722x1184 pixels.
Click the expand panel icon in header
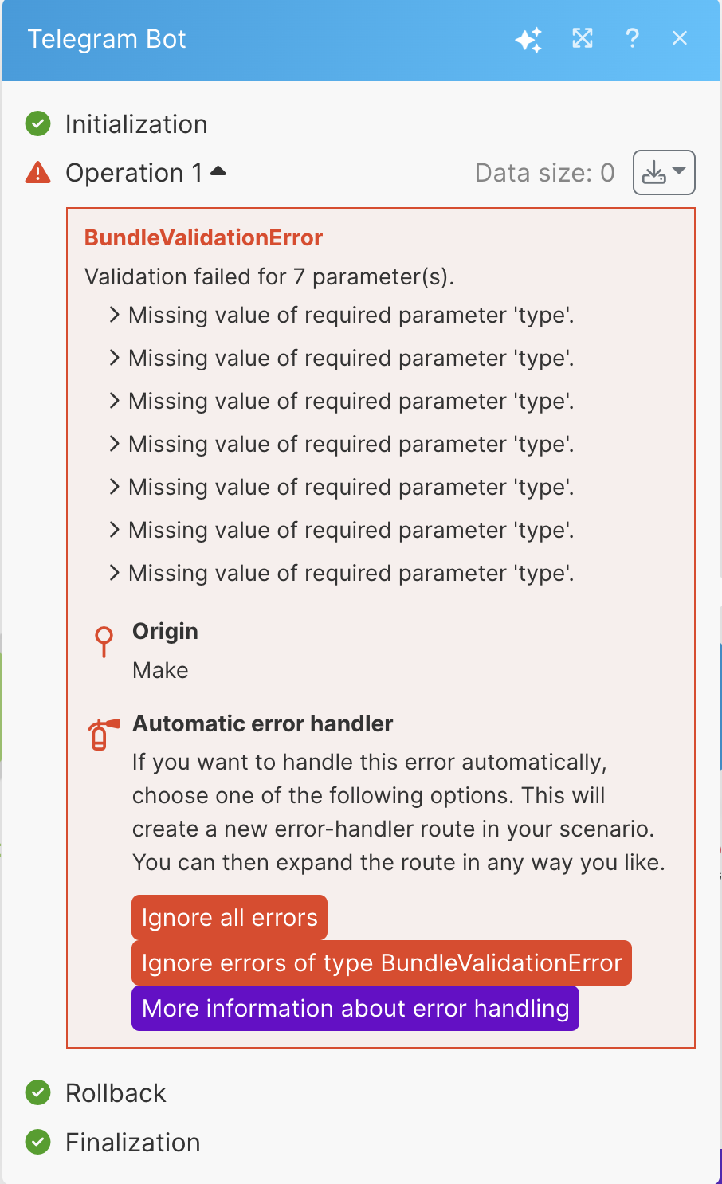[583, 38]
